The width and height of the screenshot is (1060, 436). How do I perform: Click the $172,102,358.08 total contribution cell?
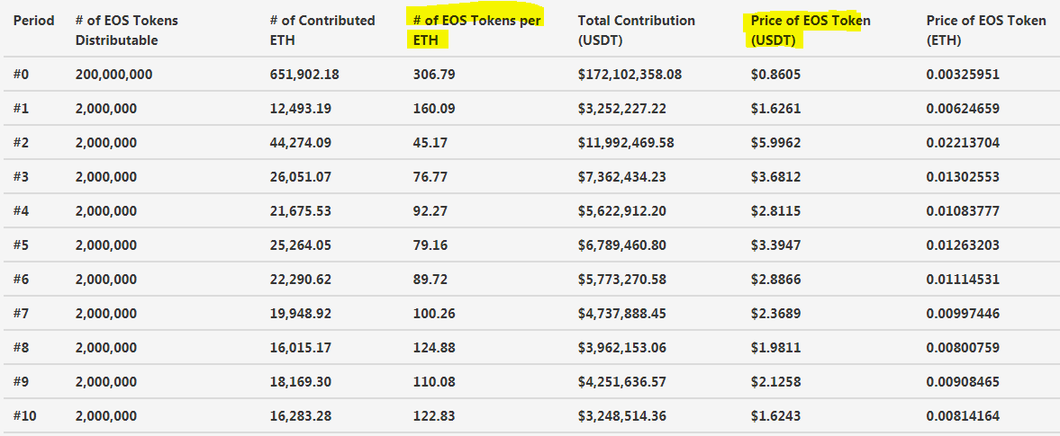click(x=630, y=75)
